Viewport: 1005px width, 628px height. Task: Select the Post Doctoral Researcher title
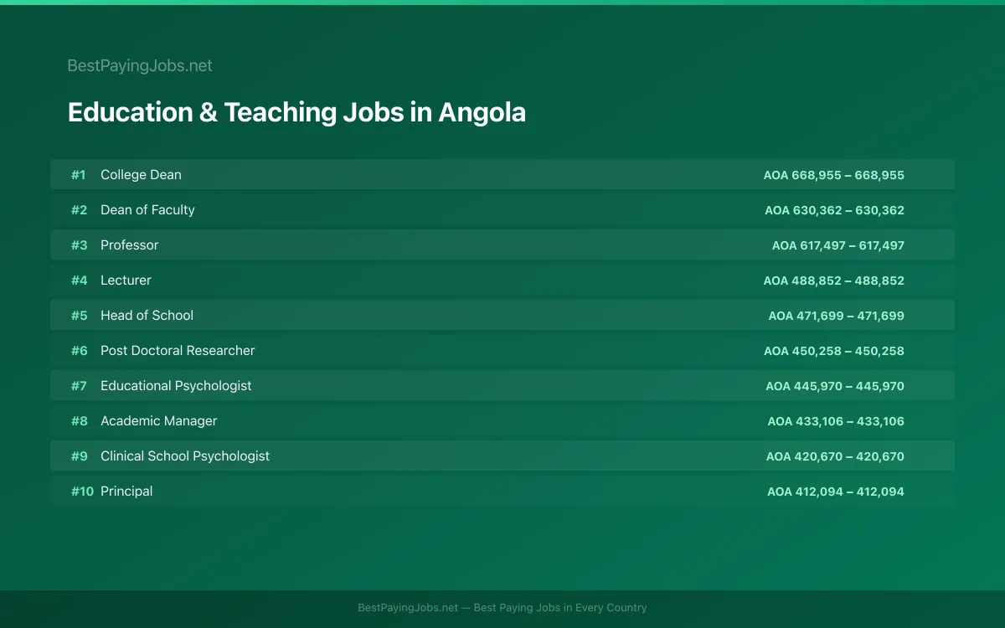[178, 351]
